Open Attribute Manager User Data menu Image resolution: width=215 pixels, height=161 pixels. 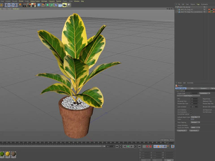[190, 83]
